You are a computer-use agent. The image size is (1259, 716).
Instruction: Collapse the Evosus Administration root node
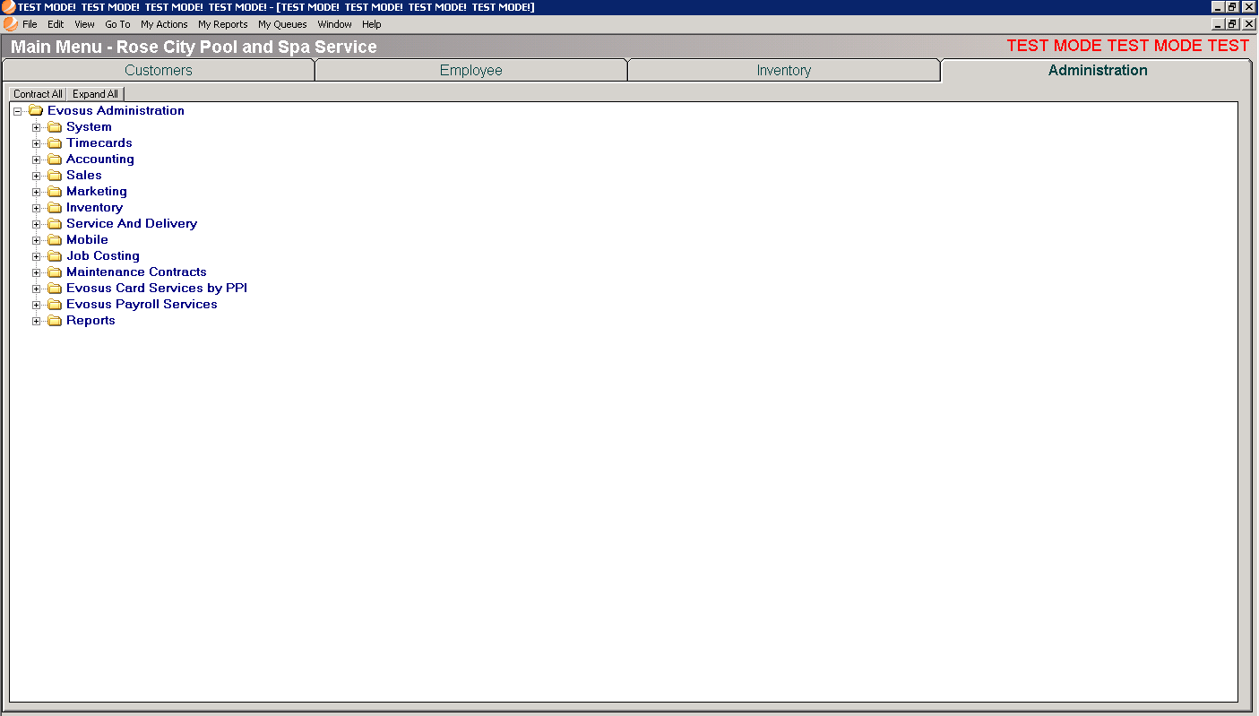point(17,111)
